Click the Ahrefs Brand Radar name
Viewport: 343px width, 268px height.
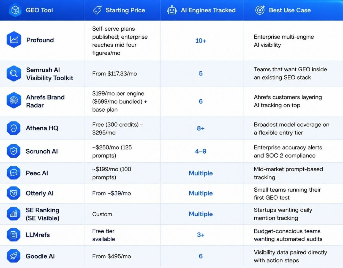tap(45, 101)
